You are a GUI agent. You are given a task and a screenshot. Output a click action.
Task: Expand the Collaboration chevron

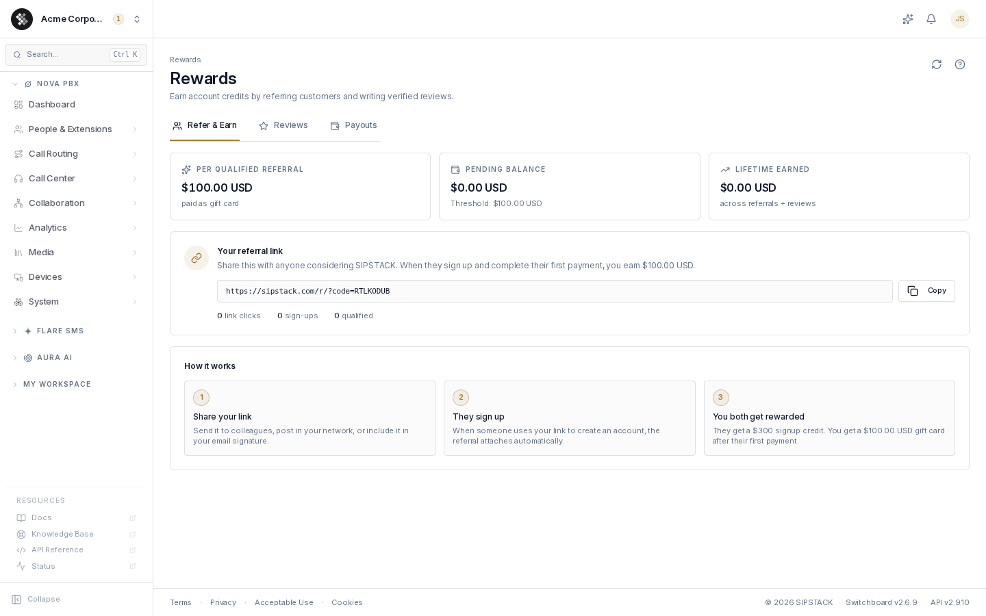click(135, 203)
